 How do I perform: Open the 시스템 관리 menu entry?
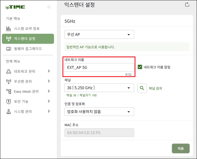(x=28, y=111)
